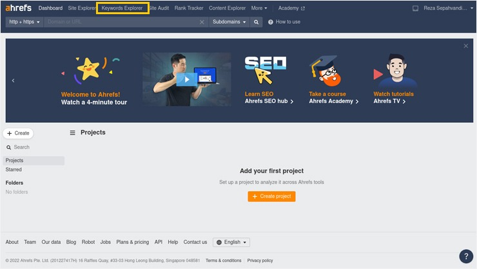Open the Robot footer link

[x=88, y=242]
